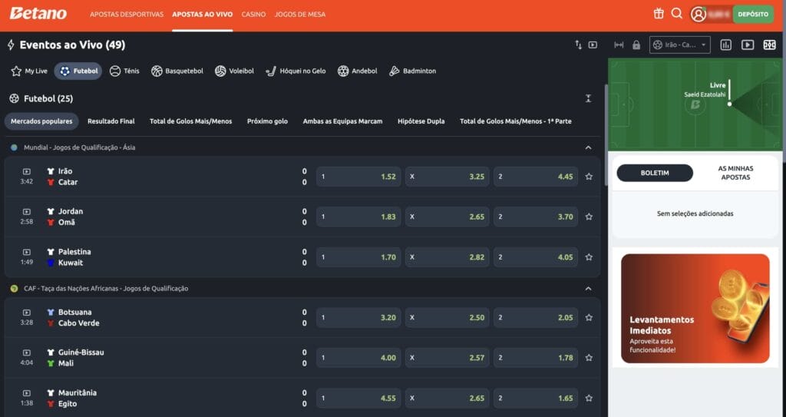Click the live match tracker pitch view
786x417 pixels.
pos(695,104)
